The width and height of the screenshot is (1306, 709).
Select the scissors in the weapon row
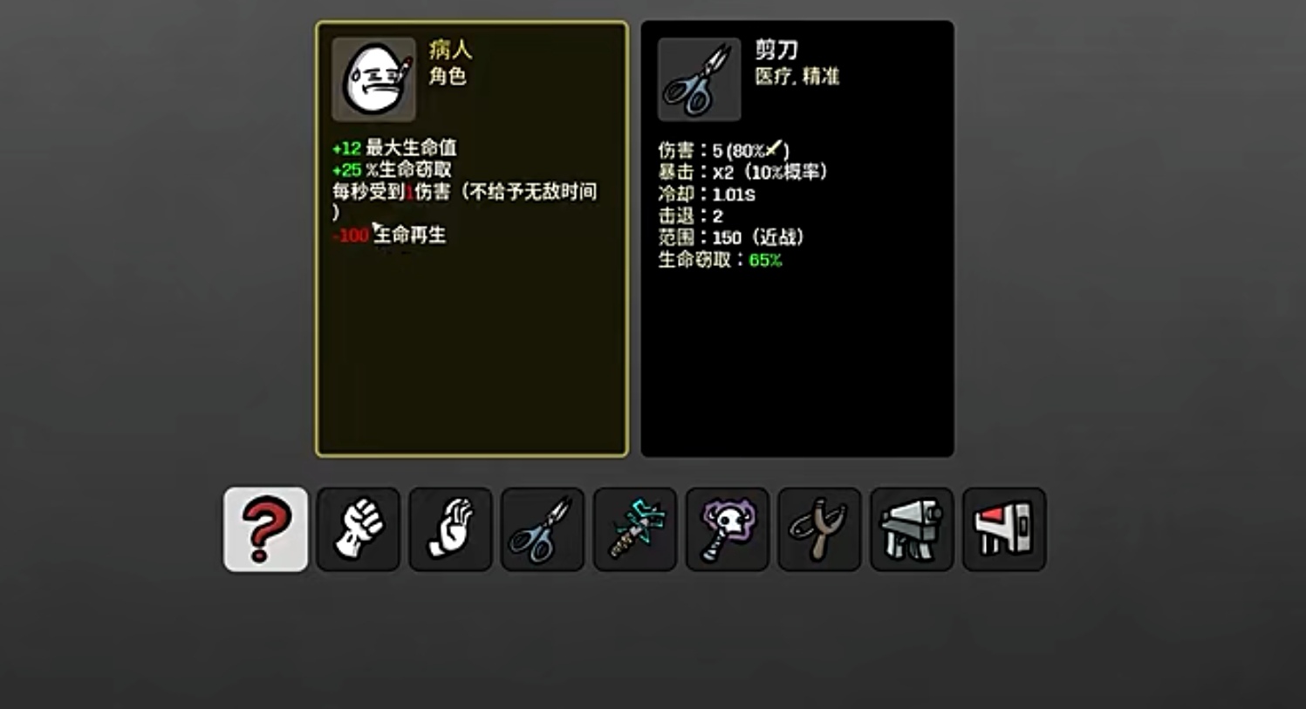543,529
